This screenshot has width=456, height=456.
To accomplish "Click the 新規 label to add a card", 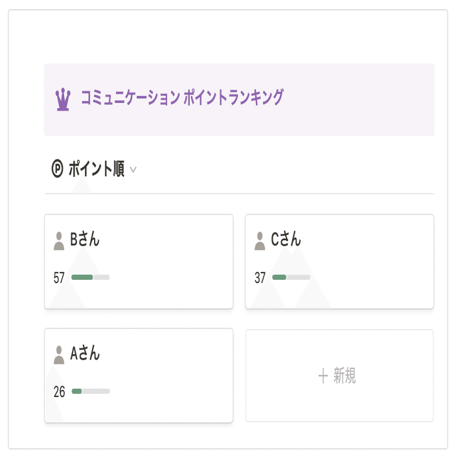I will coord(345,376).
